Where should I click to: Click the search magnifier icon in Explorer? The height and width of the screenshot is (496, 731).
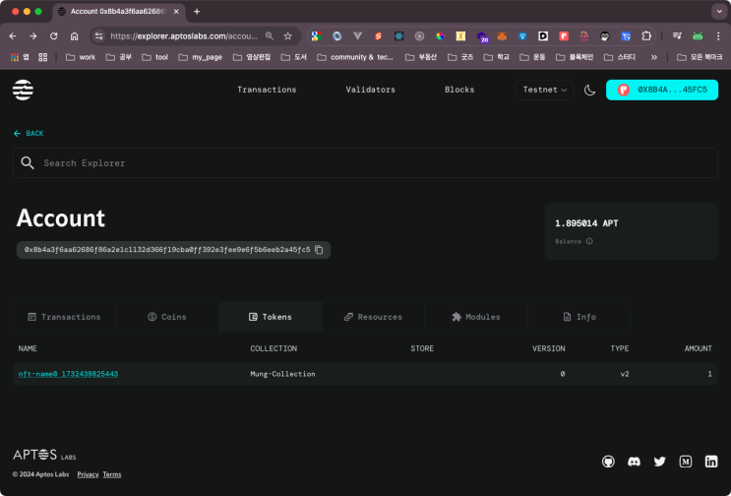pos(28,162)
